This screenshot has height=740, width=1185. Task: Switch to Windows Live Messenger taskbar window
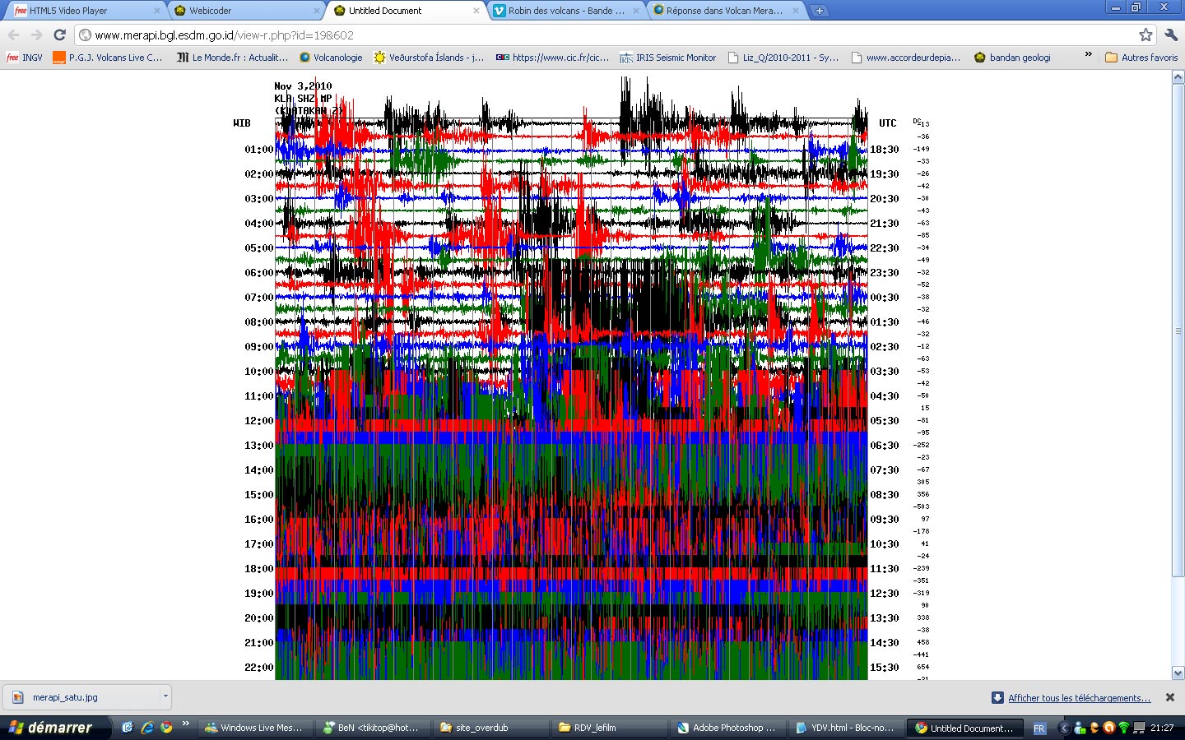click(x=255, y=728)
